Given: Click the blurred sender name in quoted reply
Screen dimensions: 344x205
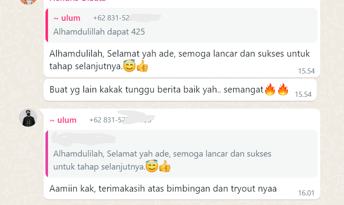Looking at the screenshot, I should (84, 138).
